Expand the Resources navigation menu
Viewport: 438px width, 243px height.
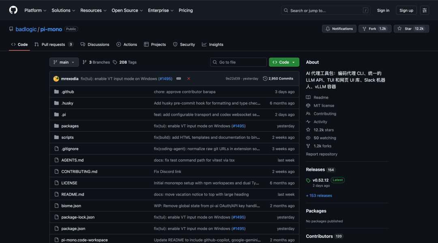93,10
